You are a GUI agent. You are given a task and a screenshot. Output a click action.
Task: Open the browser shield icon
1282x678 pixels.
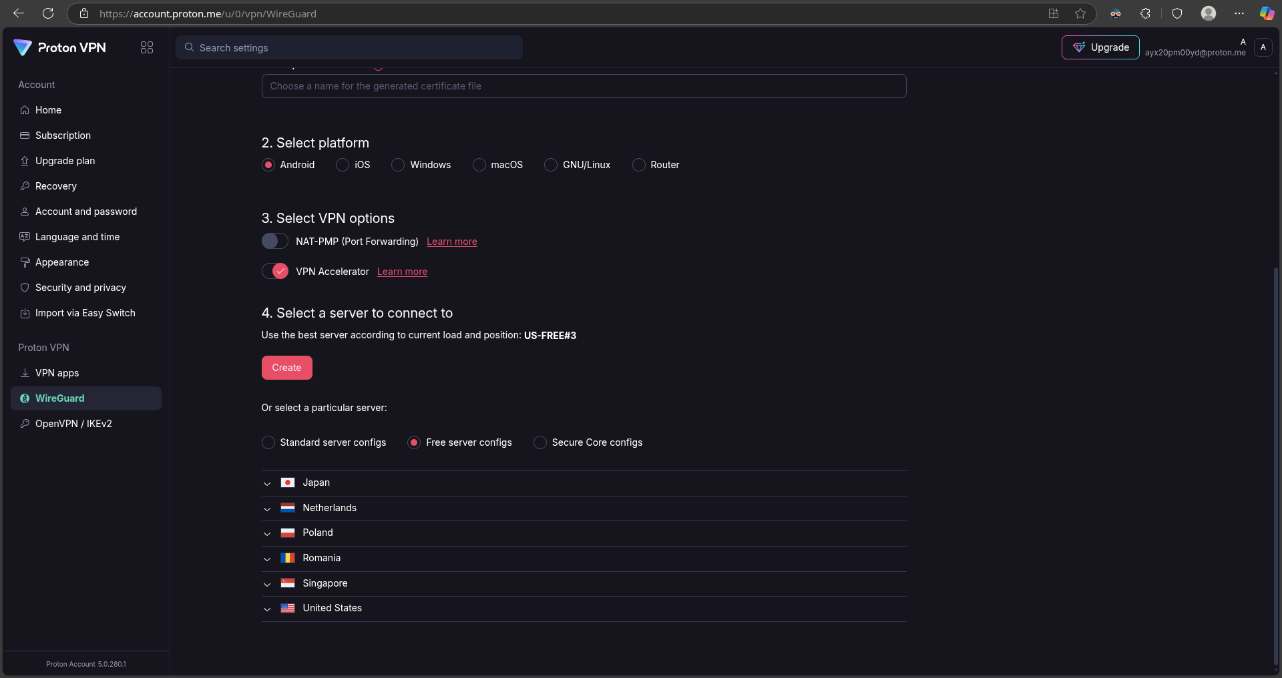(1177, 13)
